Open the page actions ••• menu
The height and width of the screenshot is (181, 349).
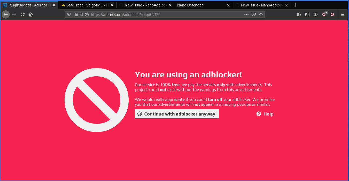246,14
